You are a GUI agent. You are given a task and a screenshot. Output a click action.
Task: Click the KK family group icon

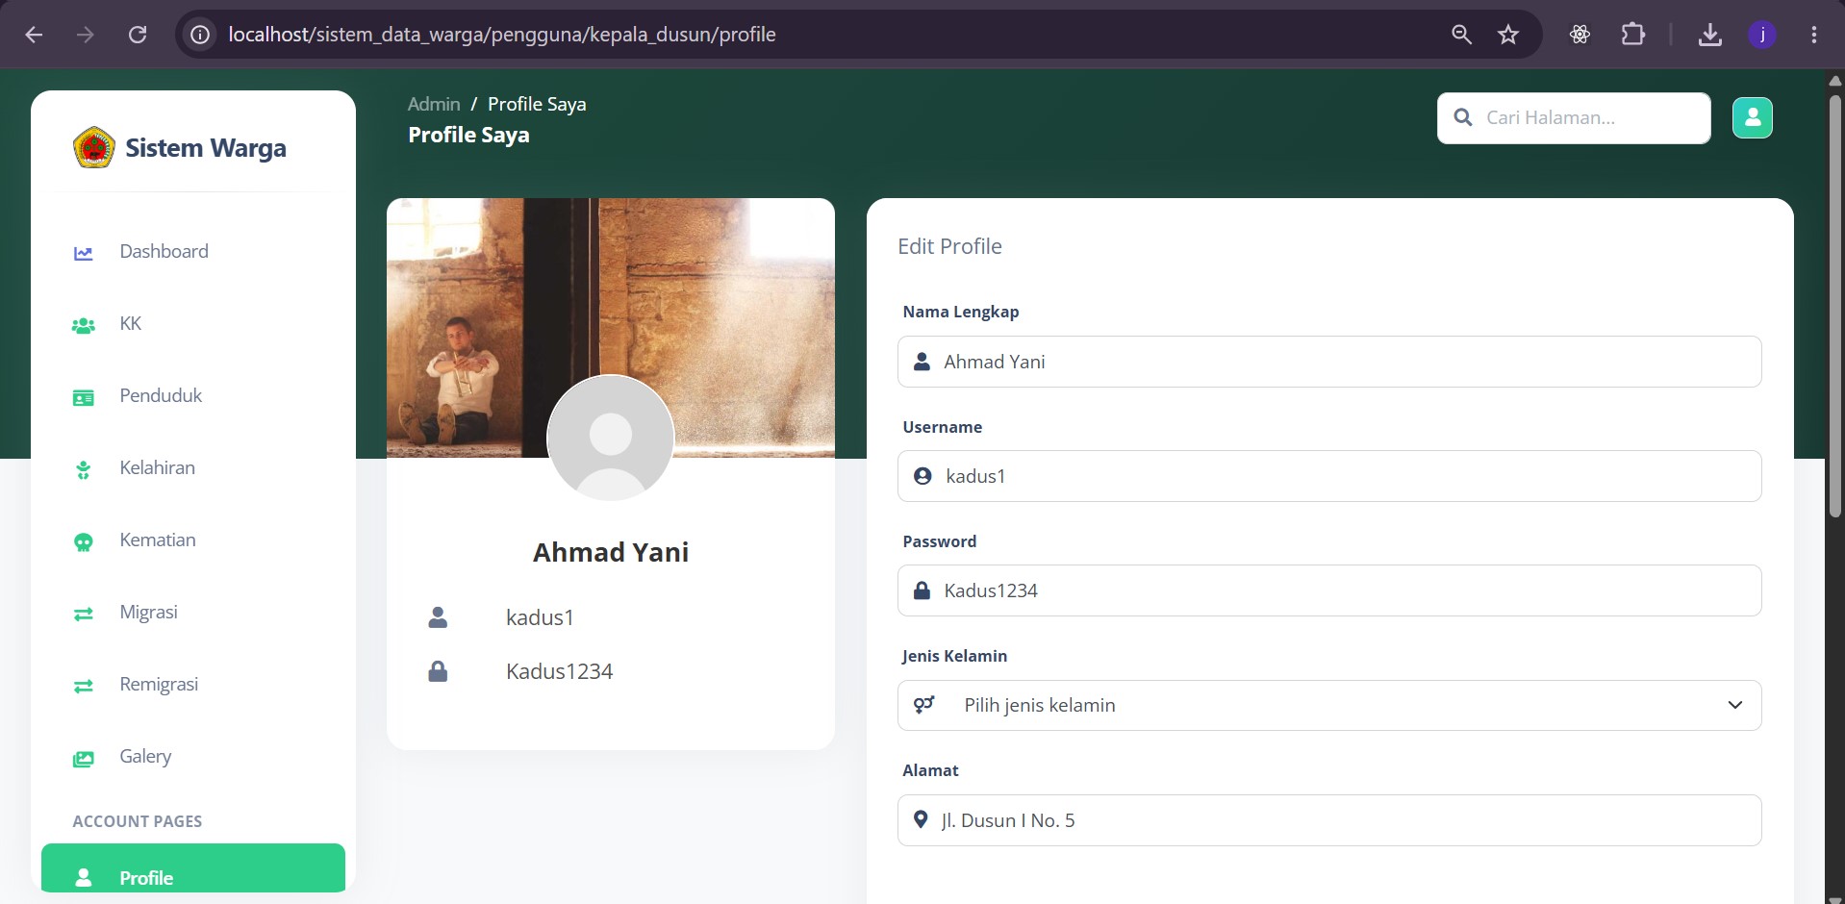pyautogui.click(x=84, y=325)
